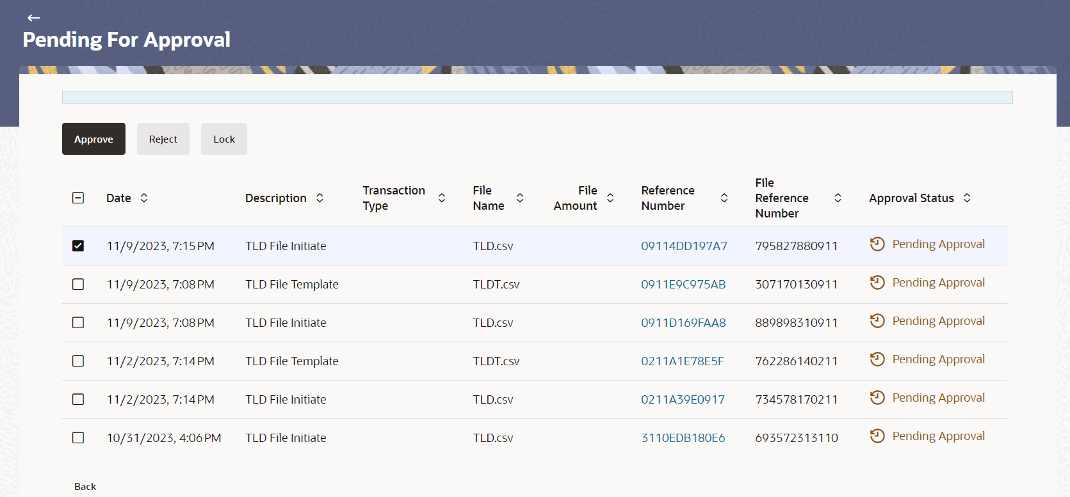Click Pending Approval text for 0211A39E0917
Viewport: 1070px width, 497px height.
(x=939, y=398)
